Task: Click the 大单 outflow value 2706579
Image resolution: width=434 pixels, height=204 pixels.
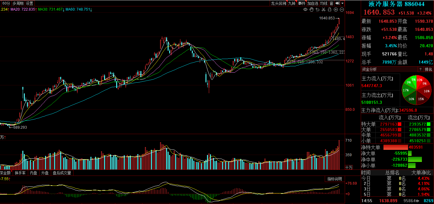Action: (x=418, y=130)
